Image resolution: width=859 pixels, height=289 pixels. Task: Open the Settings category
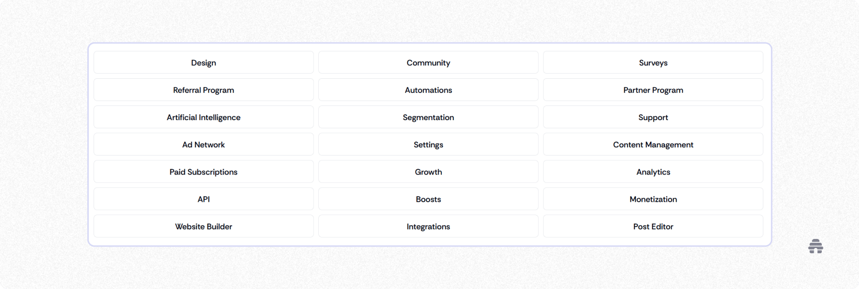[428, 144]
